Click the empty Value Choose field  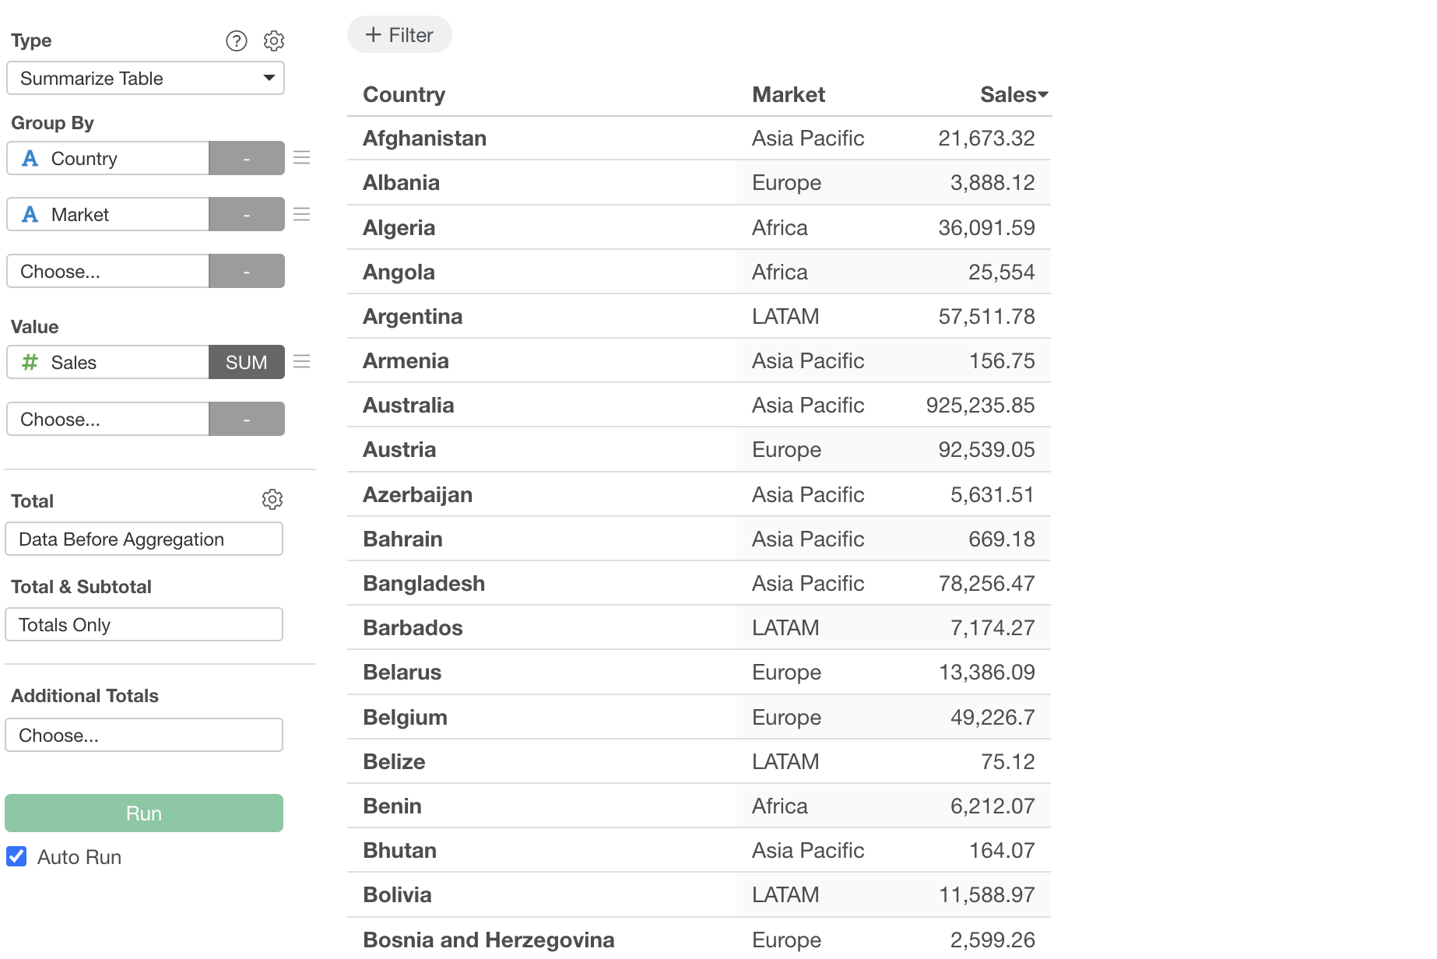(108, 420)
